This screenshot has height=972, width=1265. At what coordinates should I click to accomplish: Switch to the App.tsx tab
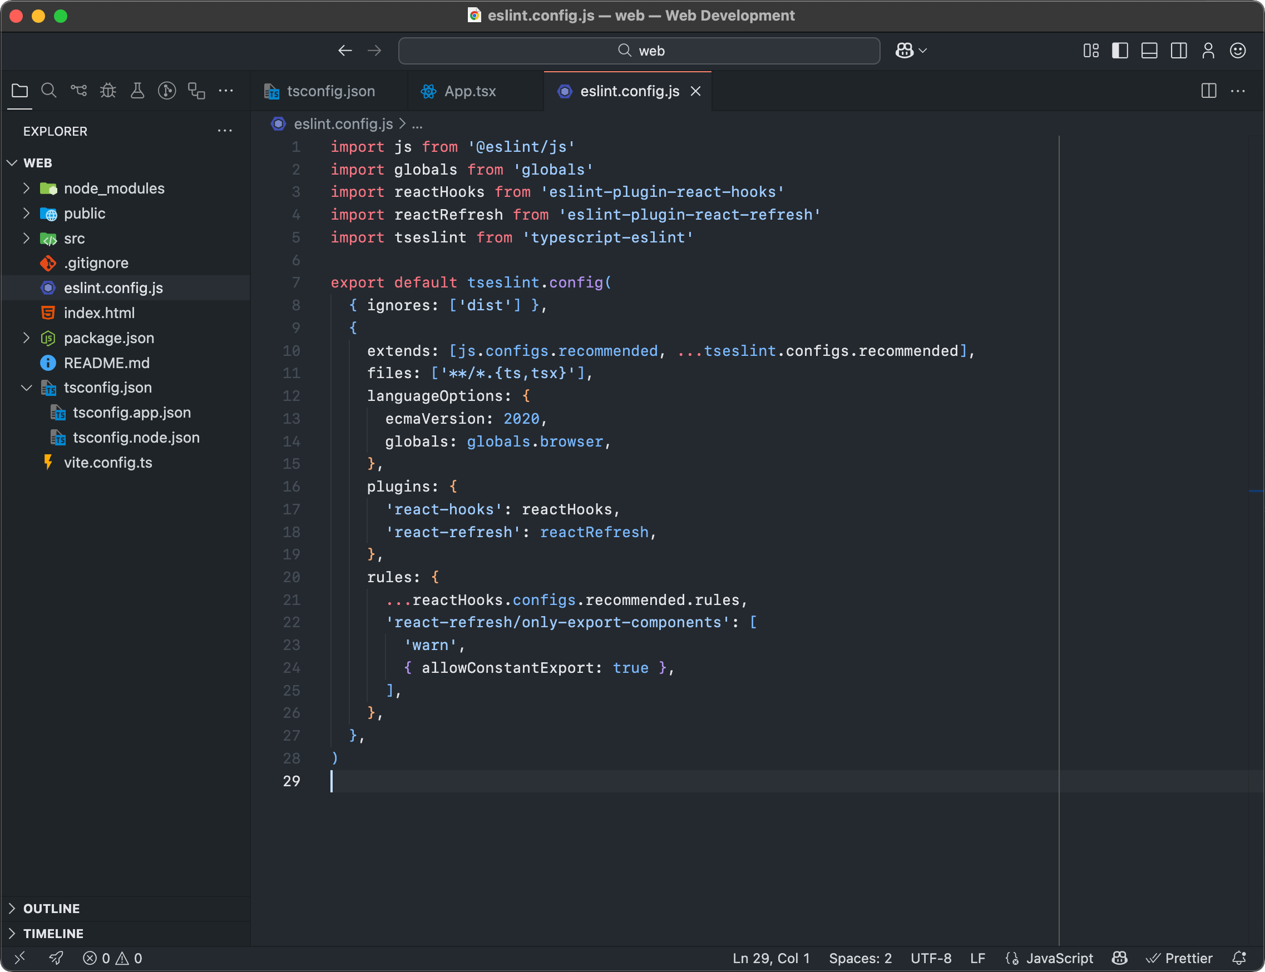pyautogui.click(x=470, y=91)
